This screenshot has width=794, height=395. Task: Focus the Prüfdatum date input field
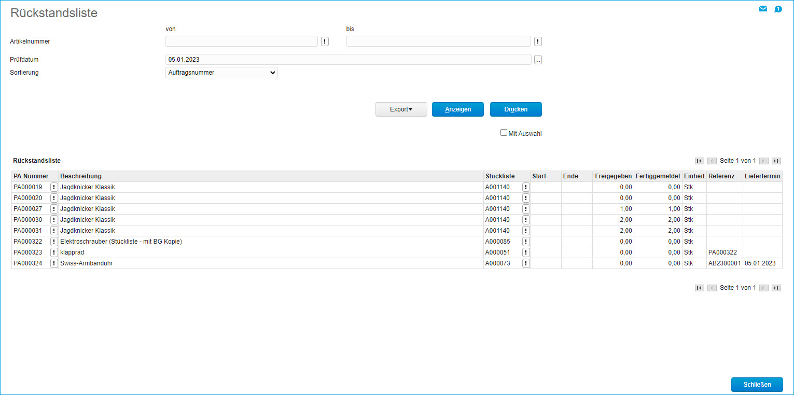348,60
